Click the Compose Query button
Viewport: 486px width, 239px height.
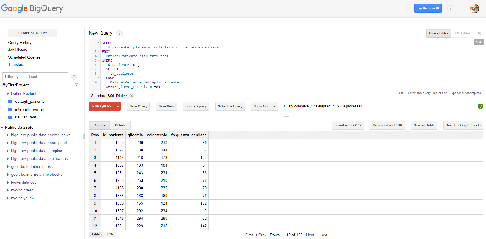(33, 33)
